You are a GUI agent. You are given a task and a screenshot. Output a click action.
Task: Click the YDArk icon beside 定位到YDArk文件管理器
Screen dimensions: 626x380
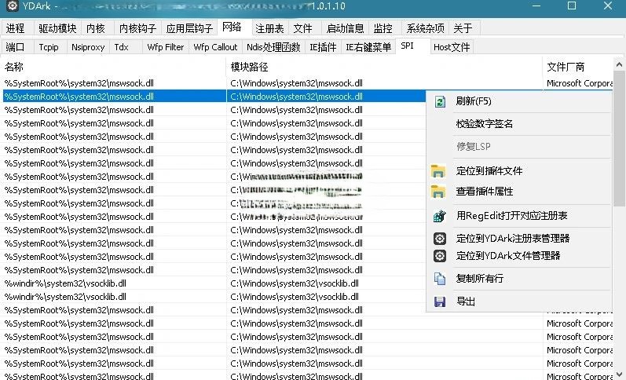point(440,256)
